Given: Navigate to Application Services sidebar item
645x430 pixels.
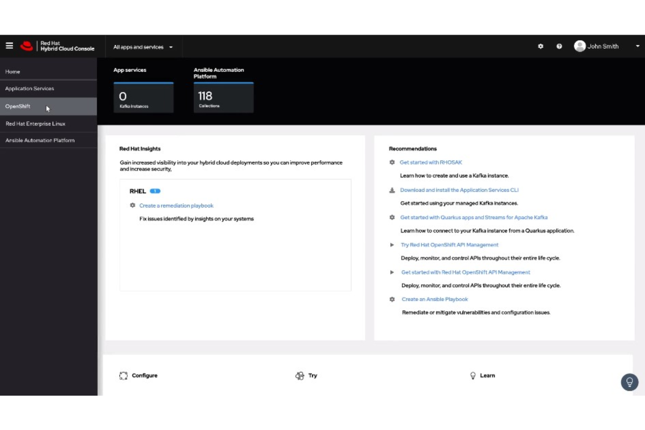Looking at the screenshot, I should pyautogui.click(x=30, y=88).
